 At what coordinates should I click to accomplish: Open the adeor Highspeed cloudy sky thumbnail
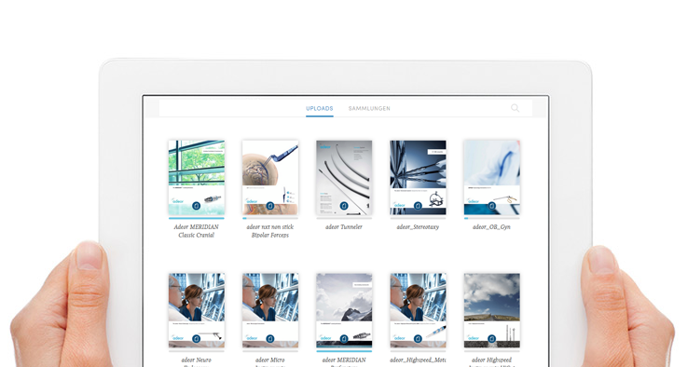click(x=492, y=310)
